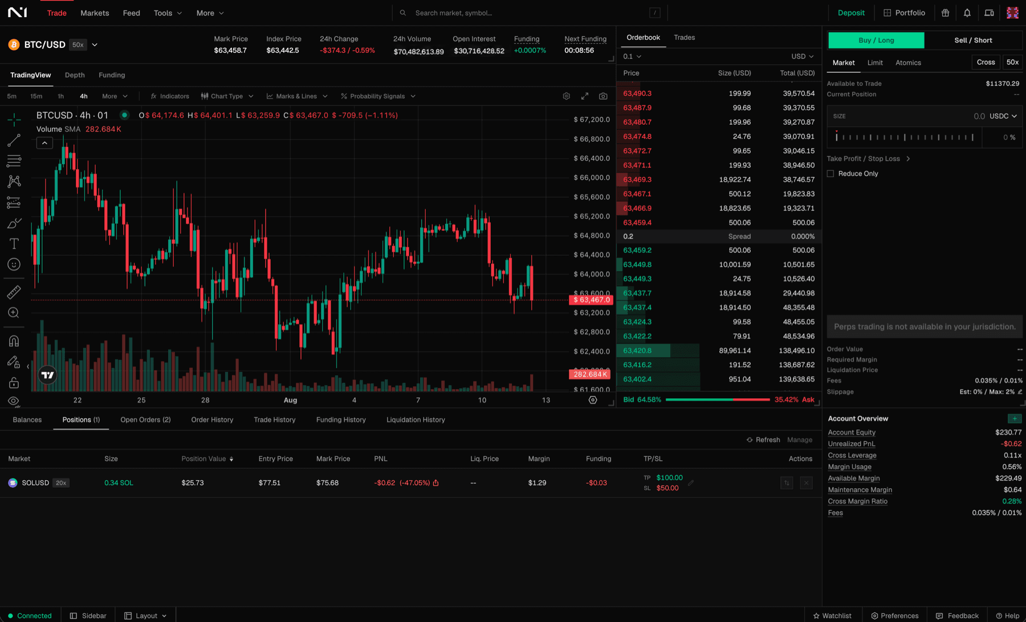
Task: Switch to the Trades tab
Action: 684,38
